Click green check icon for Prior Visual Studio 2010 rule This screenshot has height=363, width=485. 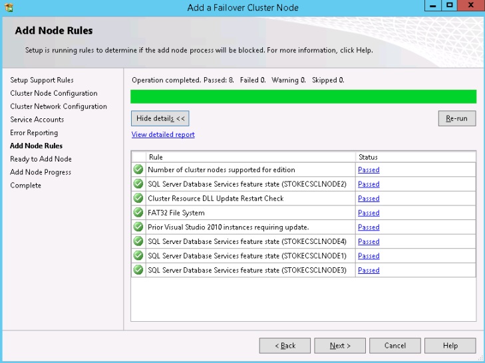coord(138,227)
